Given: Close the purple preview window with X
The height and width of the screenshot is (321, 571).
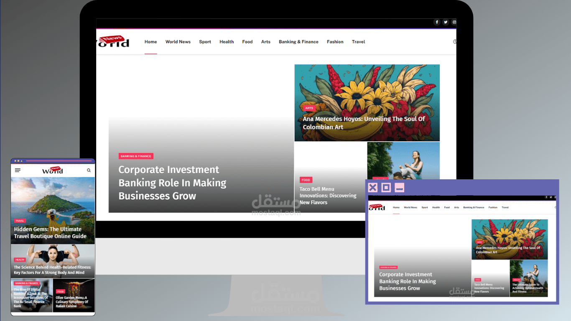Looking at the screenshot, I should [x=373, y=188].
